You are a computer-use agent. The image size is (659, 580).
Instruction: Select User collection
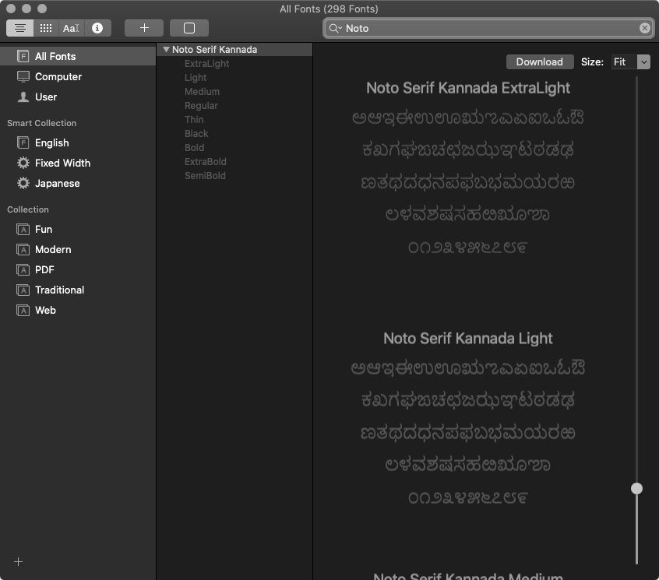(x=78, y=97)
